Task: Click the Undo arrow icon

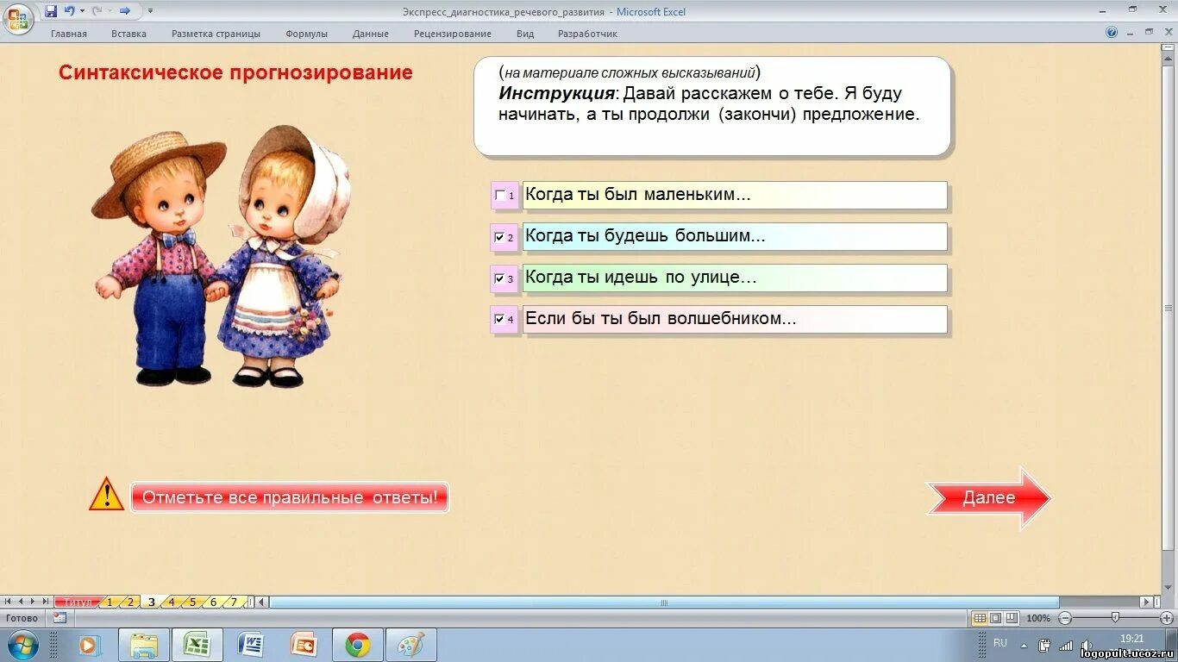Action: pyautogui.click(x=69, y=11)
